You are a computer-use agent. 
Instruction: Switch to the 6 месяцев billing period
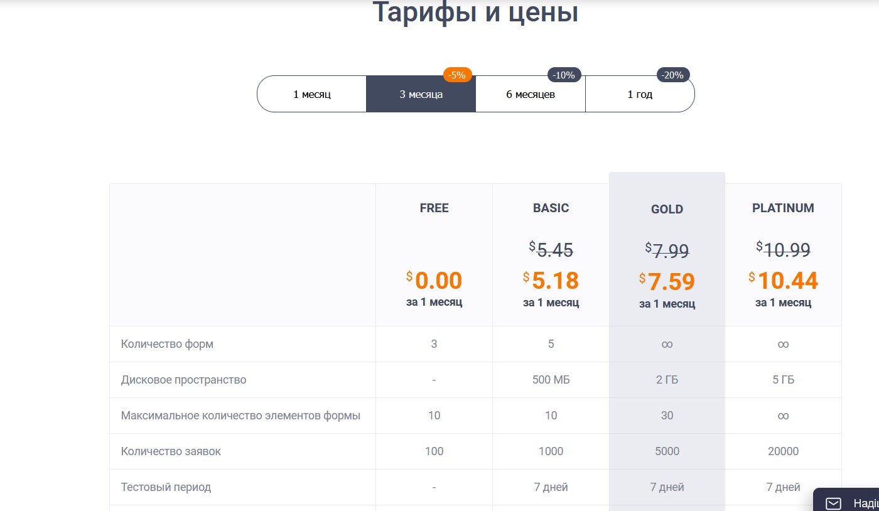coord(530,94)
